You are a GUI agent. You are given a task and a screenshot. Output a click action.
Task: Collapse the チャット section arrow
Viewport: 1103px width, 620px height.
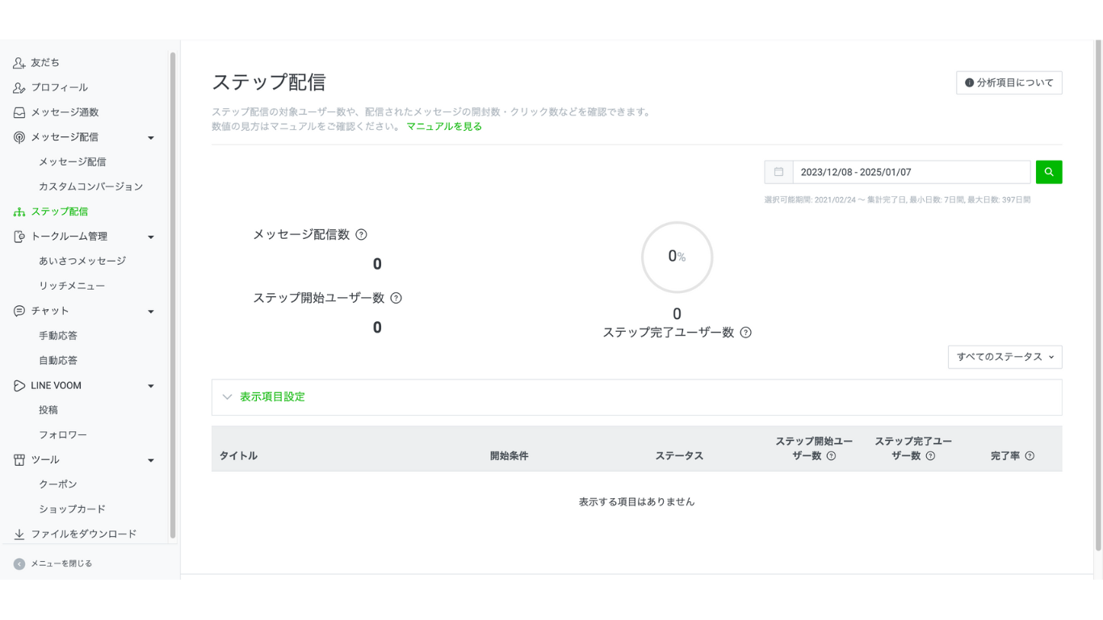151,312
